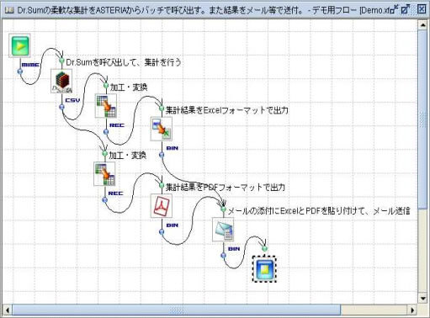Click the CSV output stream connector
Screen dimensions: 430x318
click(x=62, y=107)
